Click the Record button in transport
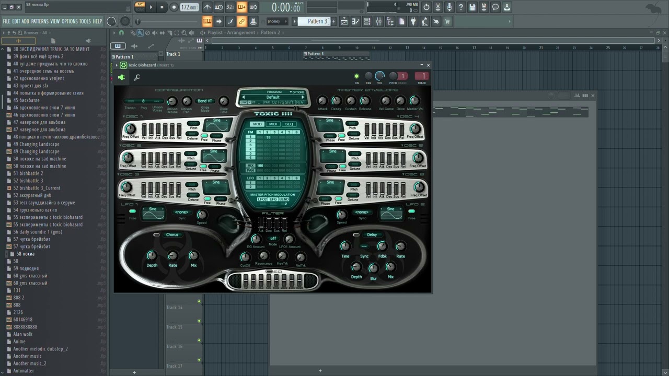The image size is (669, 376). 174,7
